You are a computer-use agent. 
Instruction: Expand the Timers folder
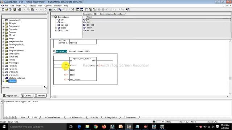click(x=3, y=60)
